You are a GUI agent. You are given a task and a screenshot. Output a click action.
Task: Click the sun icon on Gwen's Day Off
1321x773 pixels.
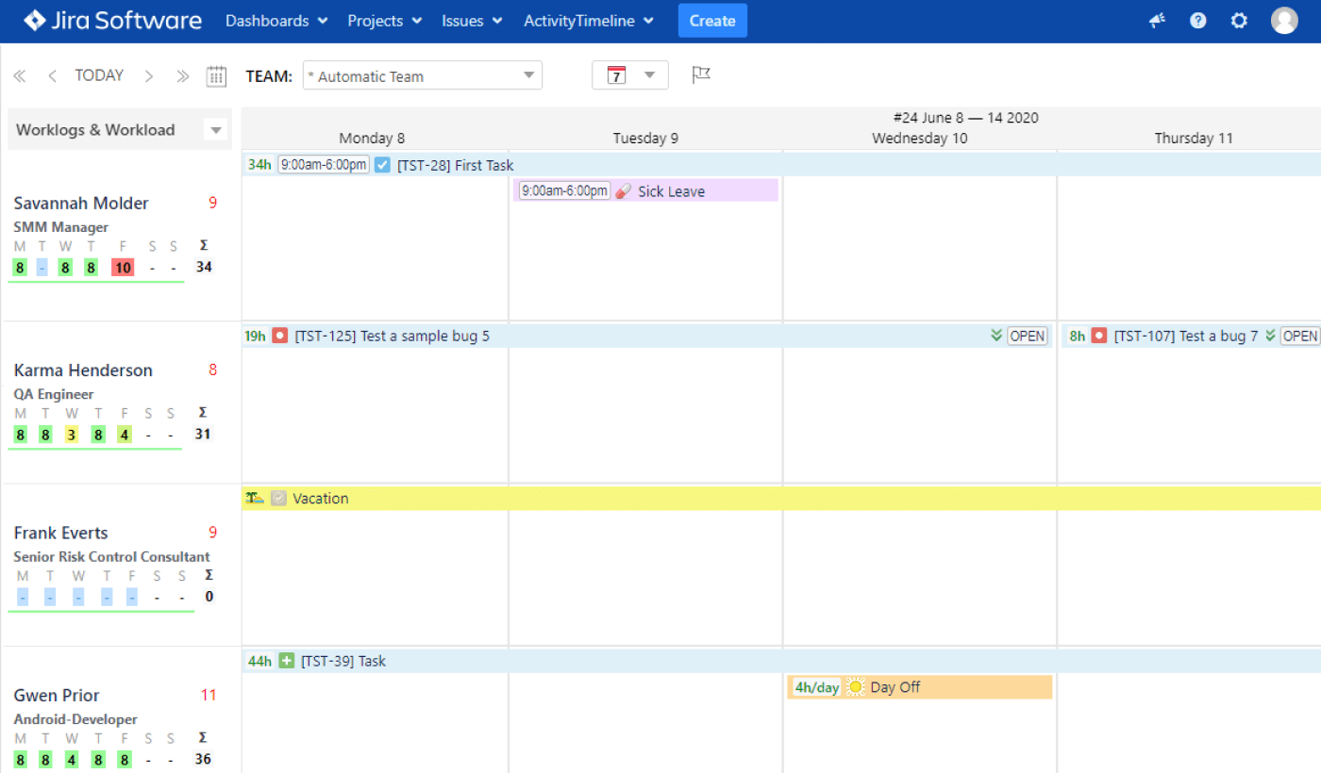tap(855, 686)
